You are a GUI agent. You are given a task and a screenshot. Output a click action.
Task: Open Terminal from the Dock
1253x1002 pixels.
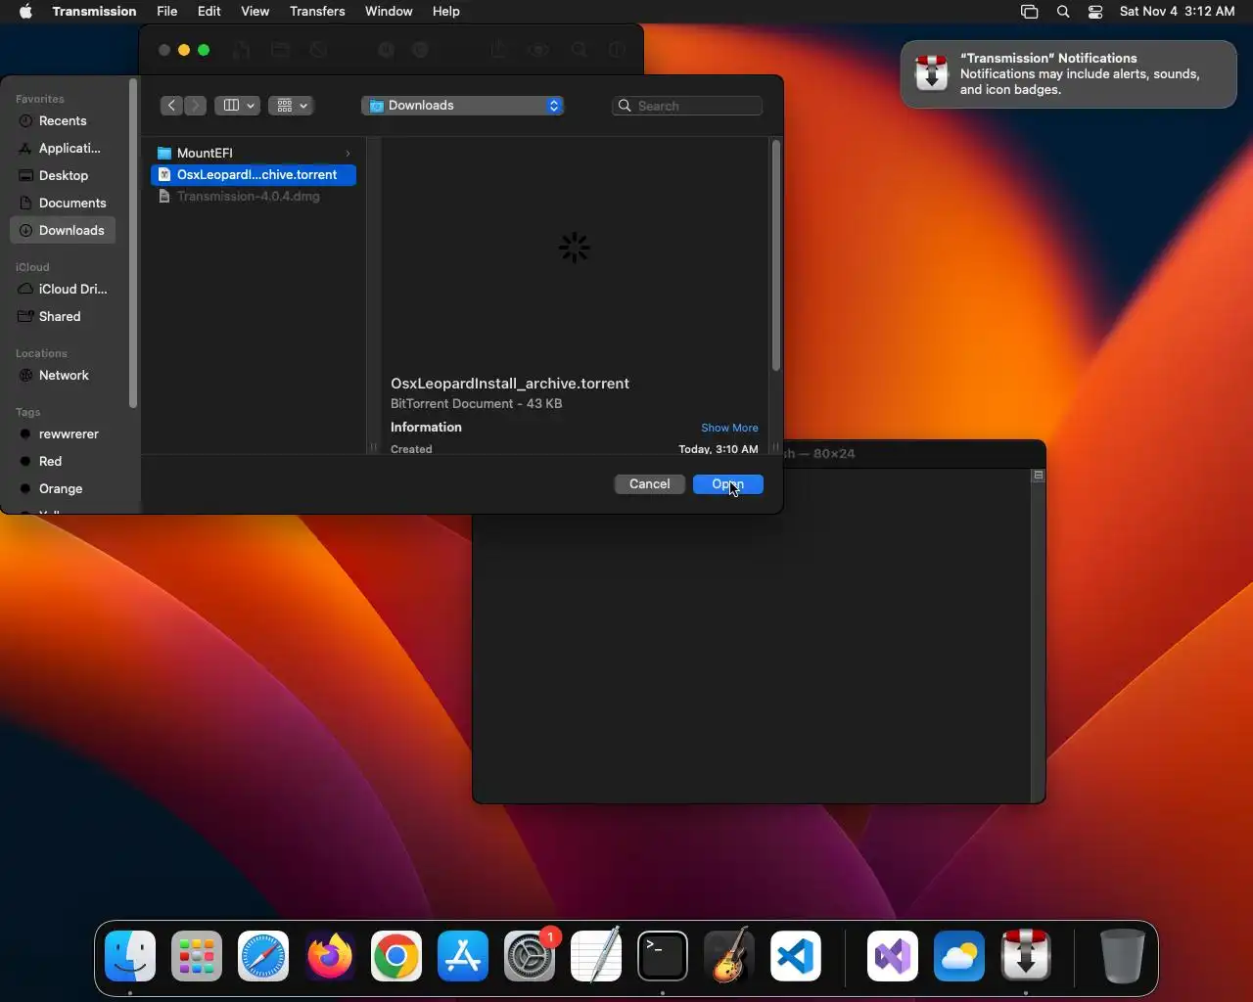[663, 956]
